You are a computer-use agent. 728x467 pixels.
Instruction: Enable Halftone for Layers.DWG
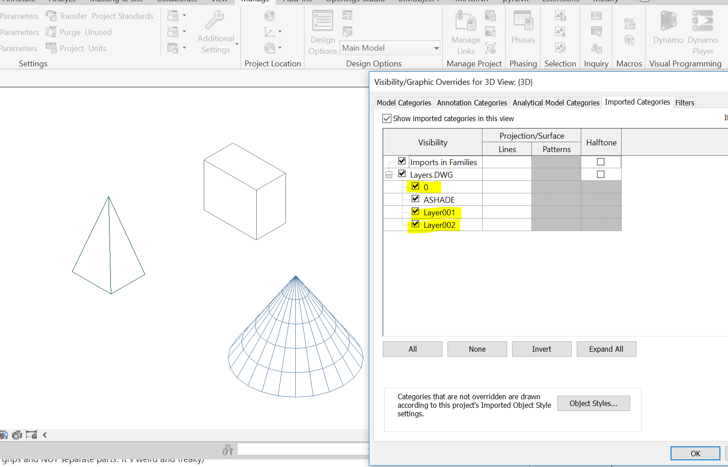[601, 174]
